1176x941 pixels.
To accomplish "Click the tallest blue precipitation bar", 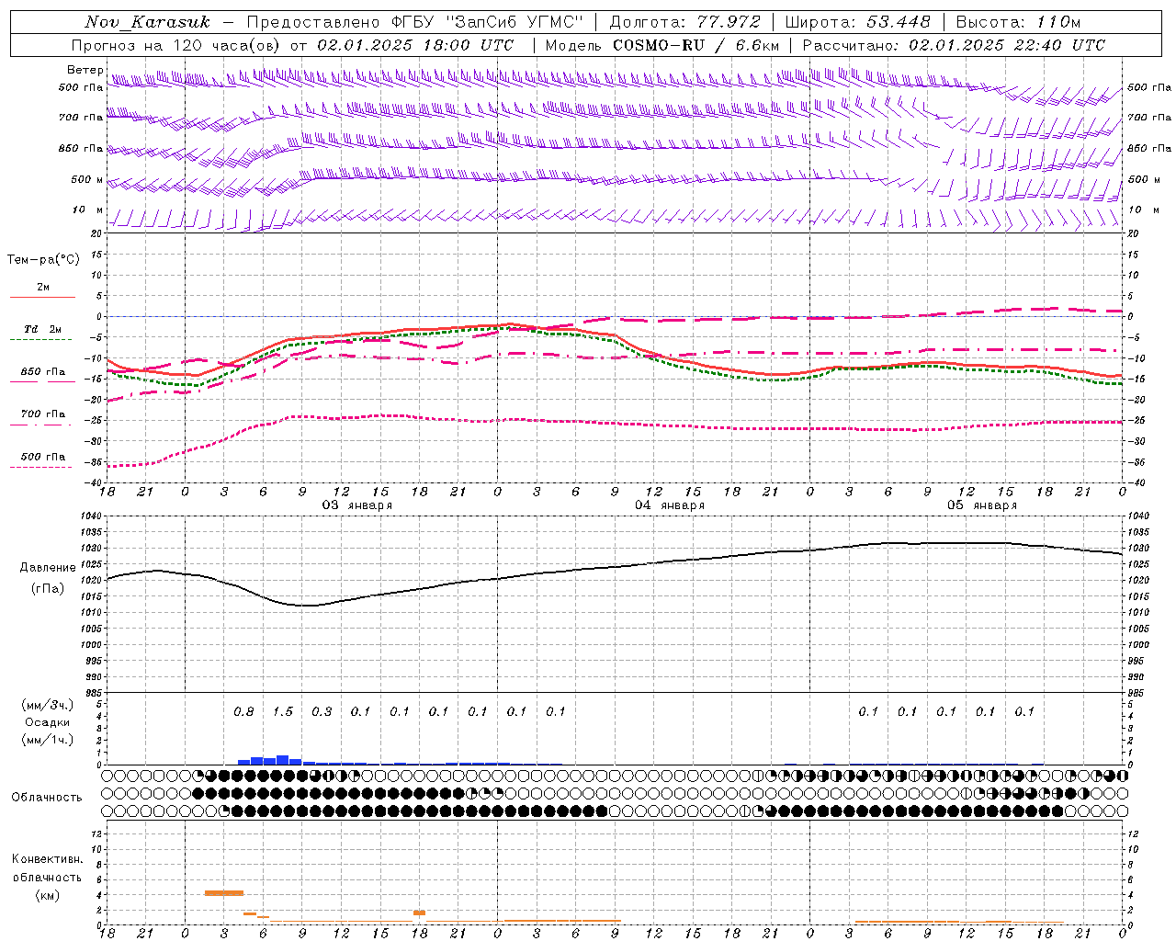I will tap(283, 760).
